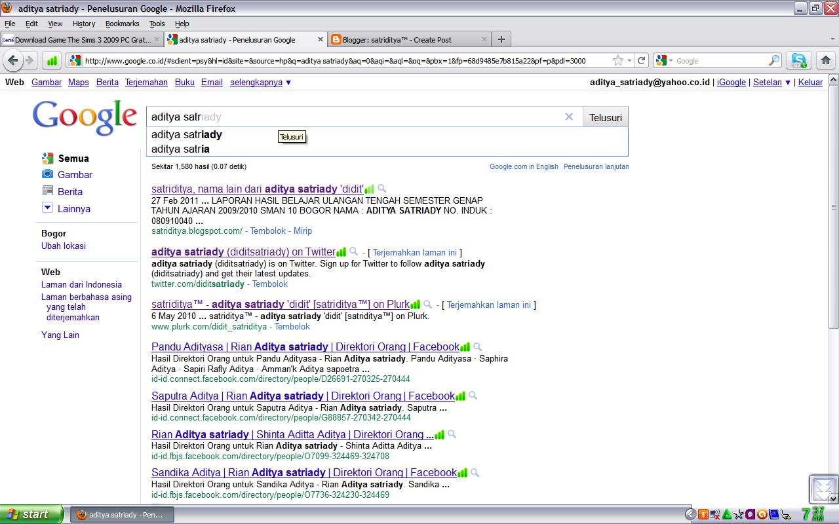
Task: Close the Download Game The Sims 3 tab
Action: click(157, 39)
